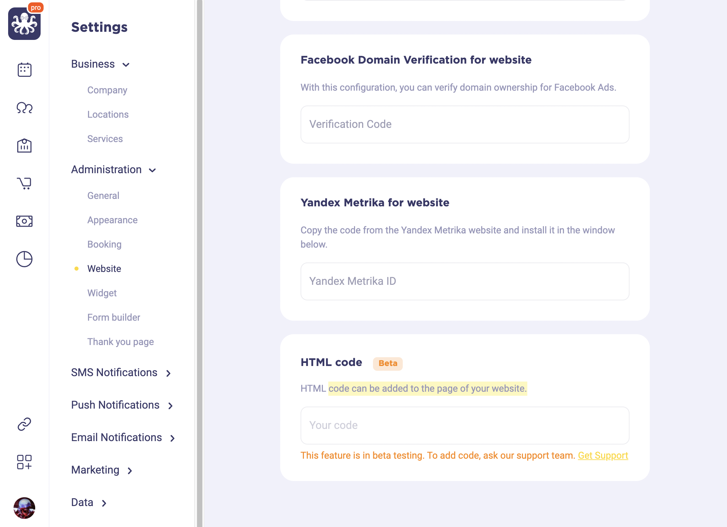Image resolution: width=727 pixels, height=527 pixels.
Task: Click the Get Support link
Action: 603,456
